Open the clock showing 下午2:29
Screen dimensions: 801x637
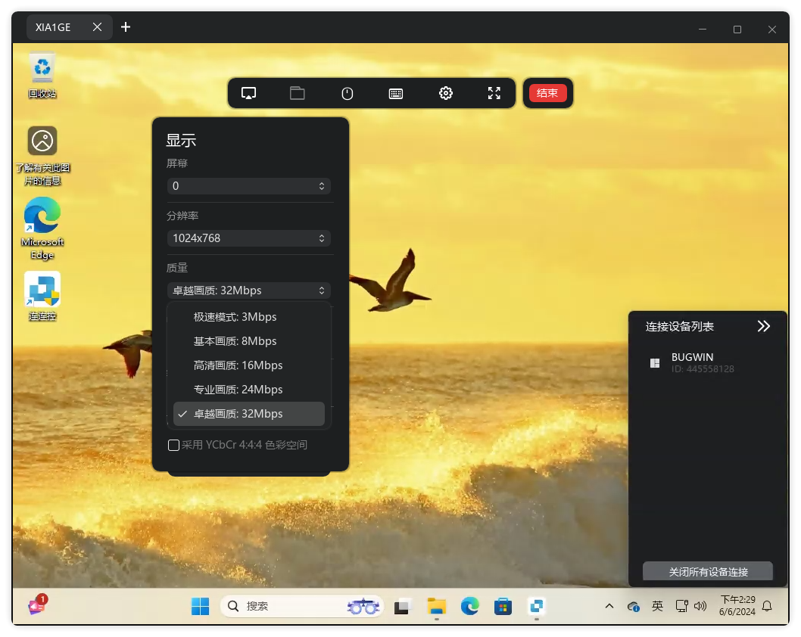point(737,606)
